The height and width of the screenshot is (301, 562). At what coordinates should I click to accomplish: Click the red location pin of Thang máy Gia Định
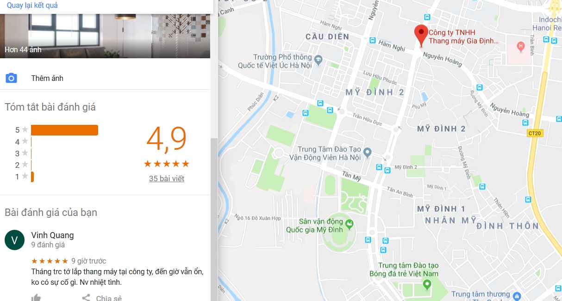coord(421,36)
